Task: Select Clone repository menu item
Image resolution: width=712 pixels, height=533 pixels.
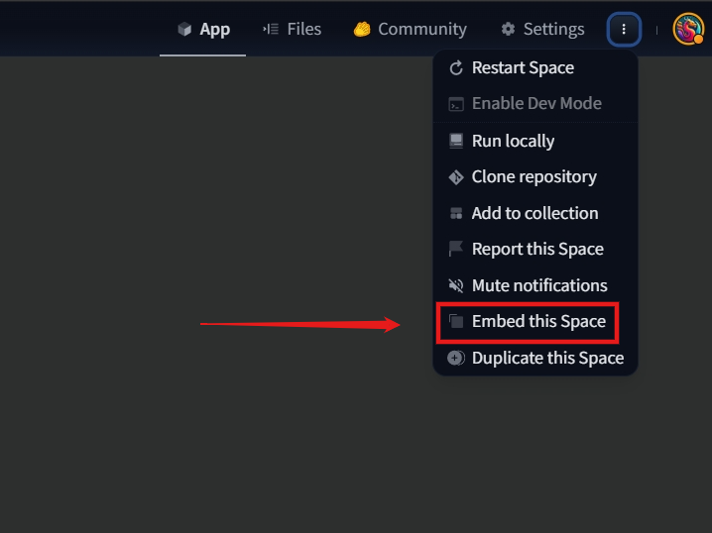Action: (x=535, y=177)
